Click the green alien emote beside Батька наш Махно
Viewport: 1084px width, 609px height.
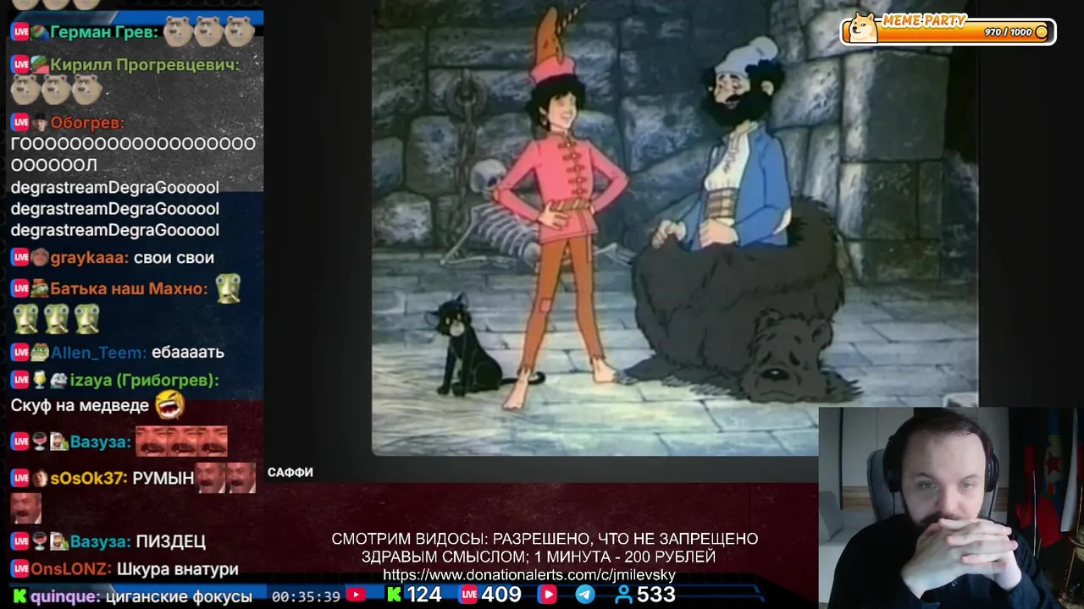pos(229,289)
